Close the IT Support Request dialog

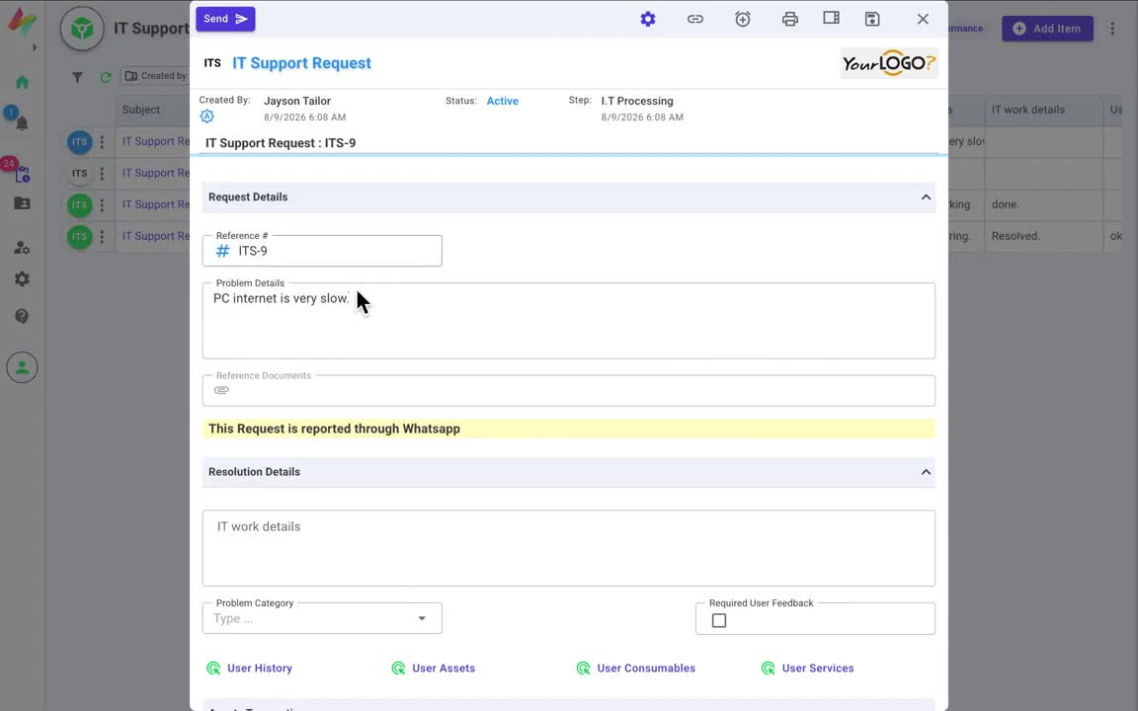(x=923, y=20)
